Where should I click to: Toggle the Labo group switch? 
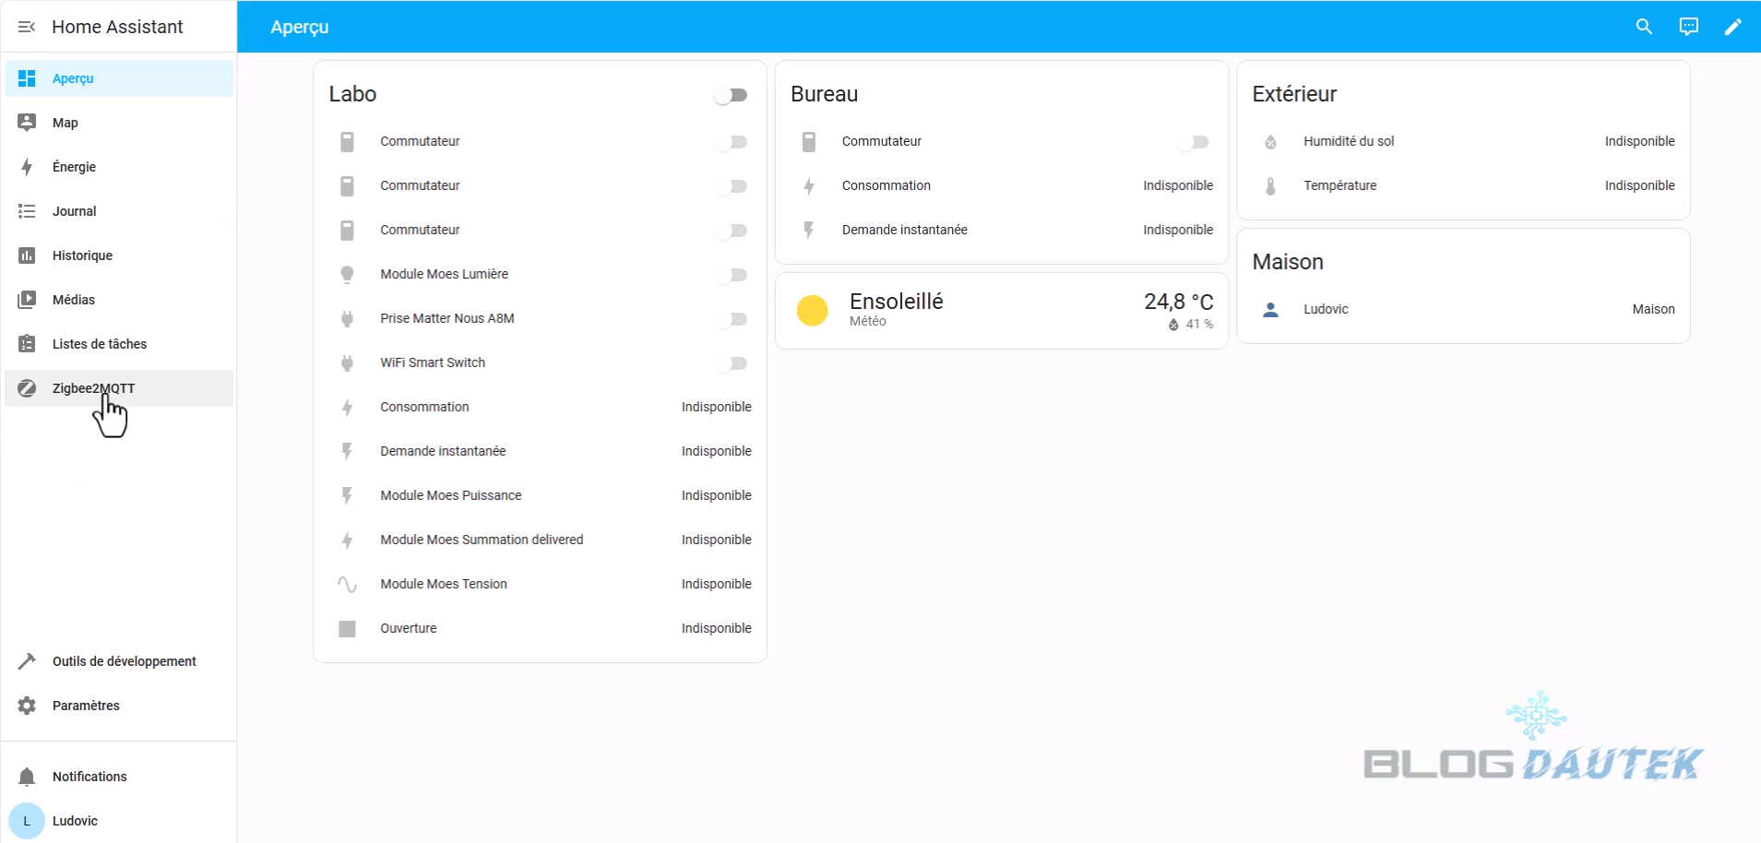[732, 95]
